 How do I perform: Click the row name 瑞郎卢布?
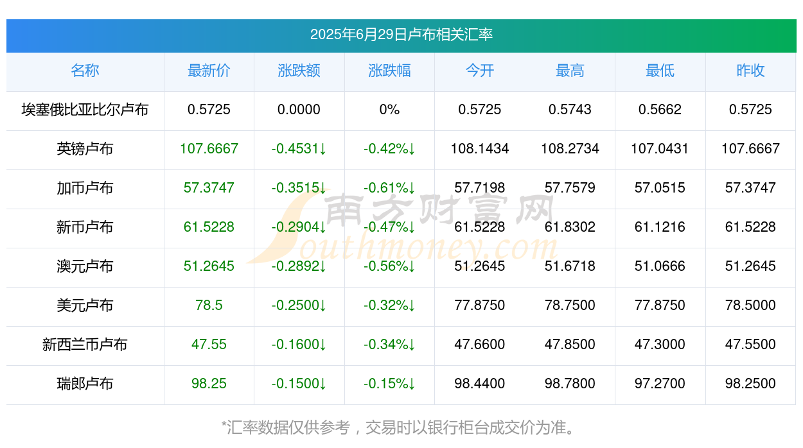point(85,384)
